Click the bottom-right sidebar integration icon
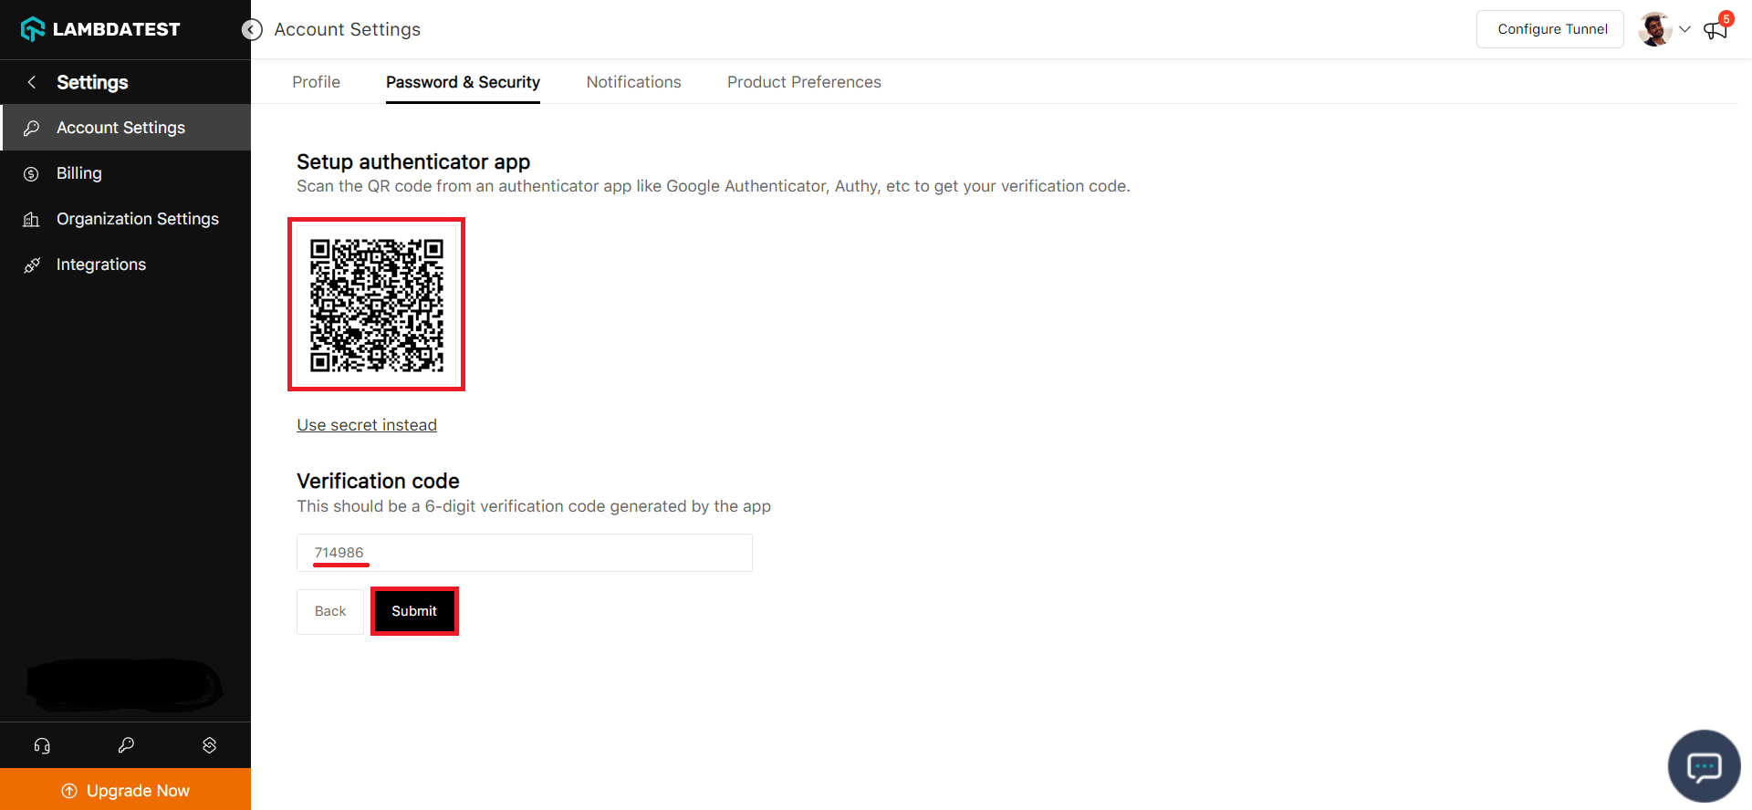This screenshot has height=810, width=1752. pyautogui.click(x=209, y=745)
